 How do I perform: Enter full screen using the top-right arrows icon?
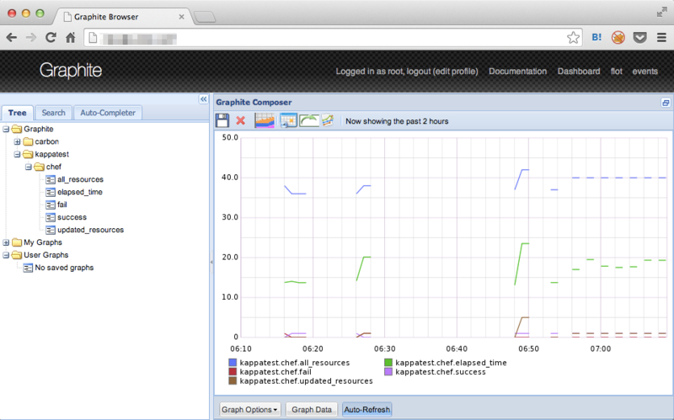click(x=661, y=13)
